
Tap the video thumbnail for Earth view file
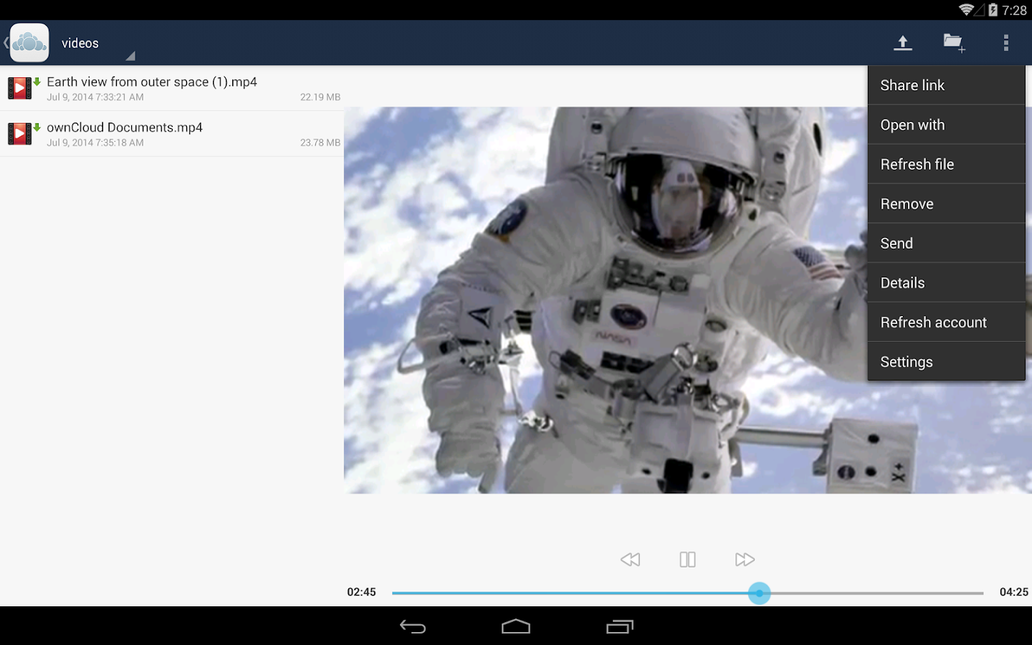click(20, 87)
